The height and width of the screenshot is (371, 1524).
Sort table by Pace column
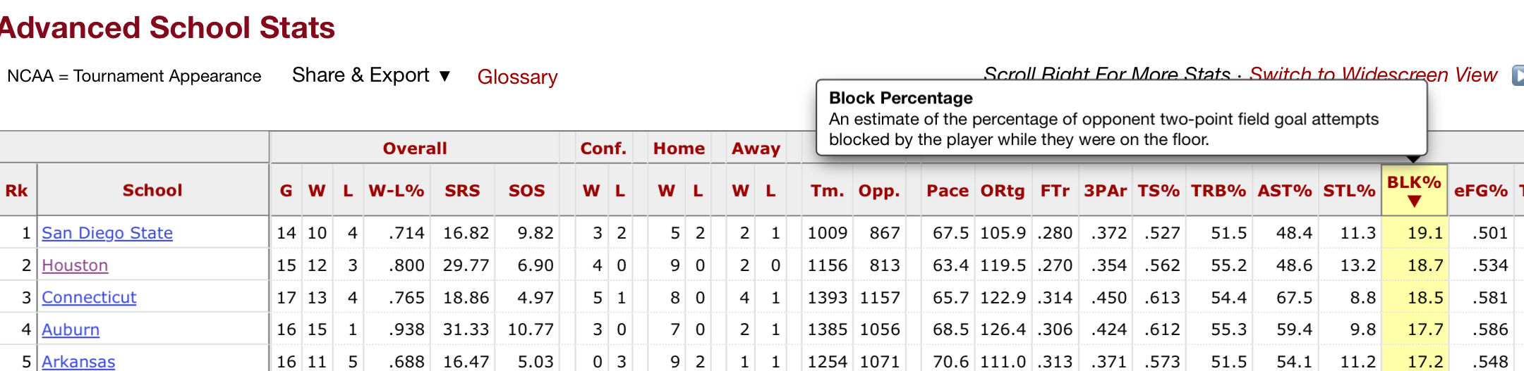tap(948, 191)
